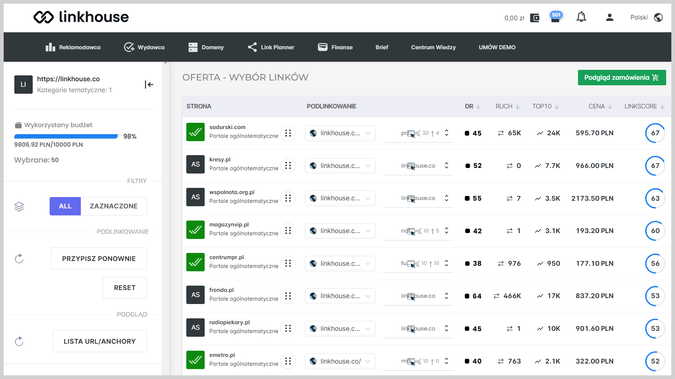Click the PRZYPISZ PONOWNIE button
The image size is (675, 379).
pyautogui.click(x=99, y=258)
